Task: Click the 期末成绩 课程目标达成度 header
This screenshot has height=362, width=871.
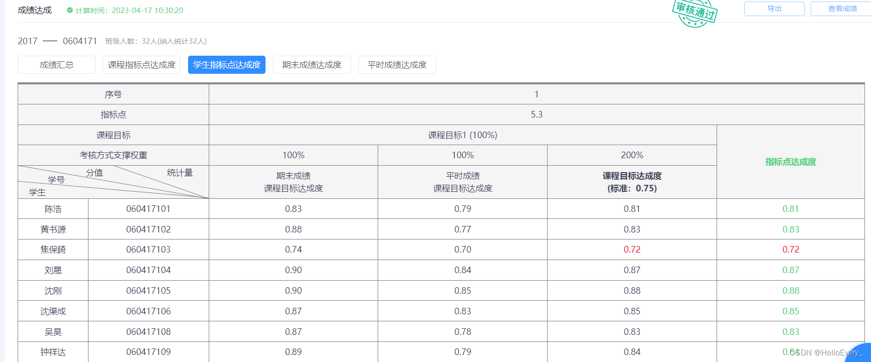Action: click(293, 182)
